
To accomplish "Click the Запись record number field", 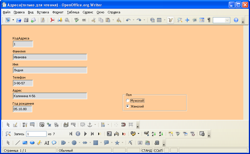I will tap(36, 134).
